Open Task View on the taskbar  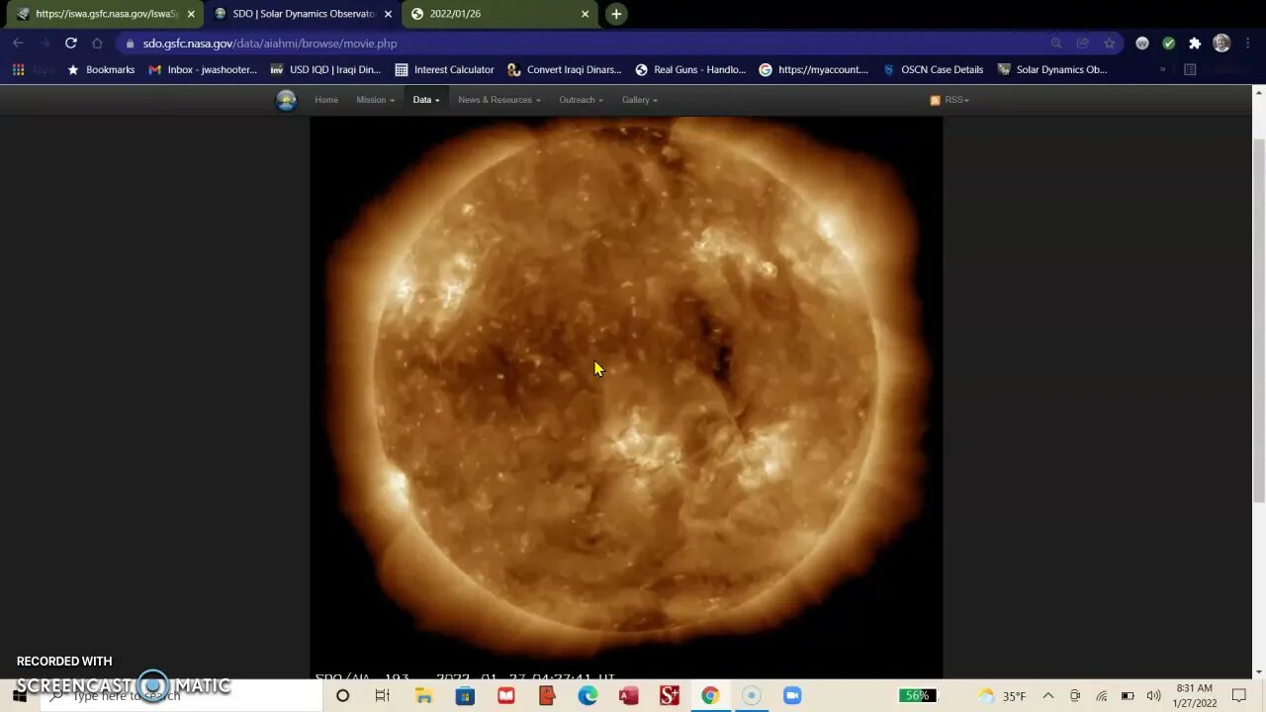[383, 696]
